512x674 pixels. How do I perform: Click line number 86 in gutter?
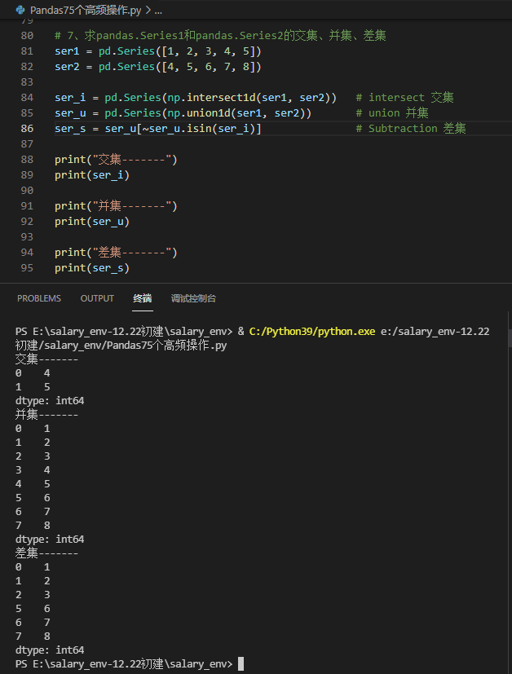click(x=27, y=129)
